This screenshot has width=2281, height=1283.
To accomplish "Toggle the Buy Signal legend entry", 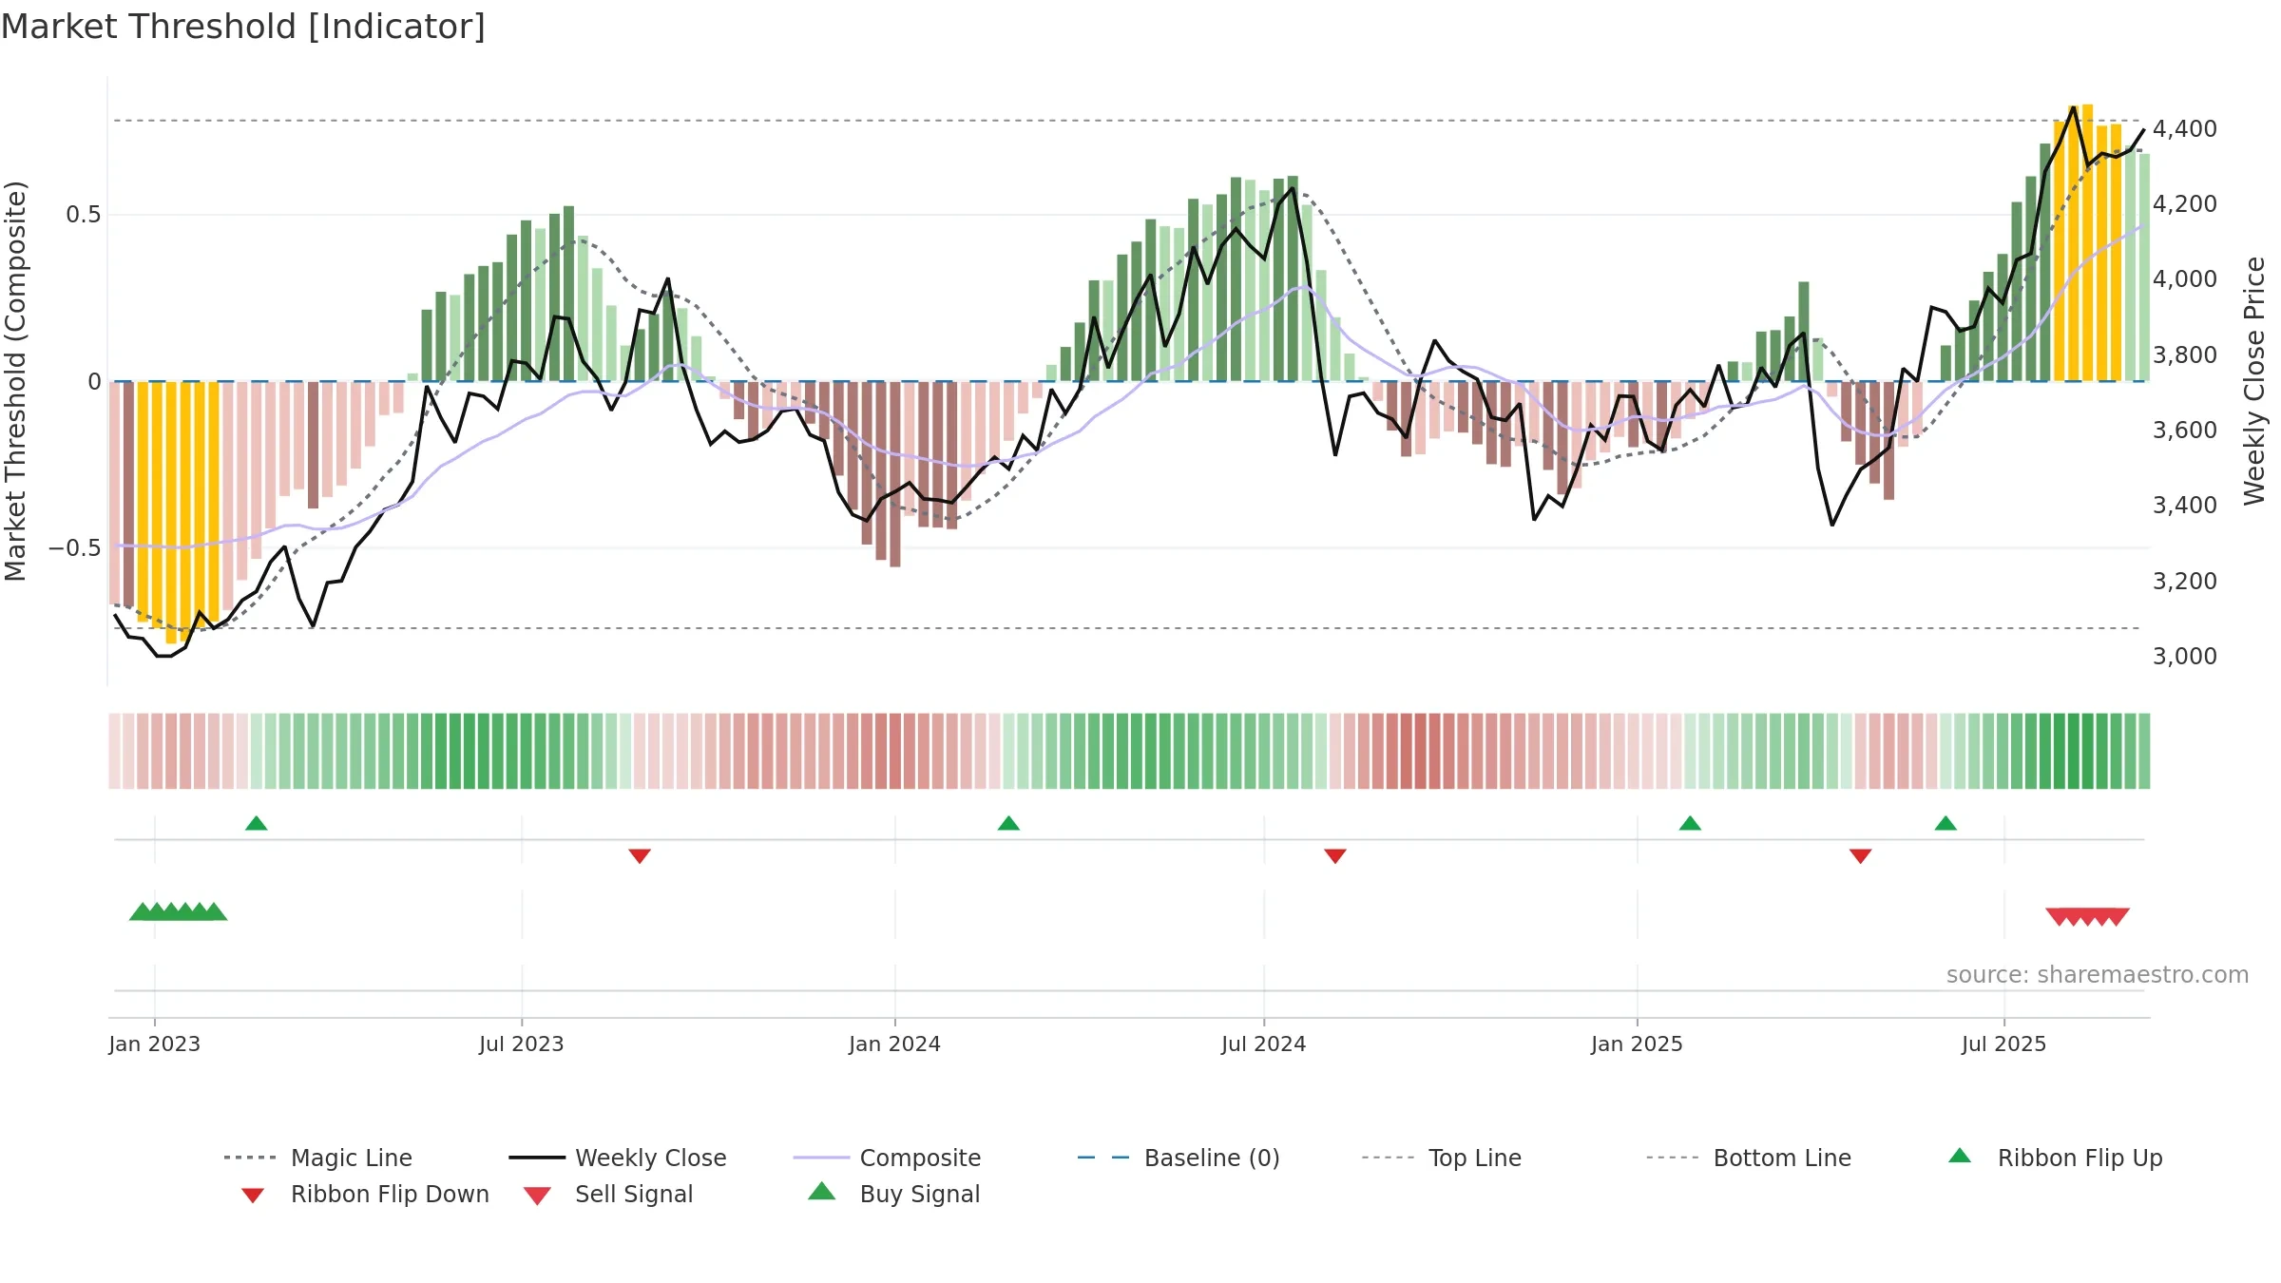I will (x=893, y=1195).
